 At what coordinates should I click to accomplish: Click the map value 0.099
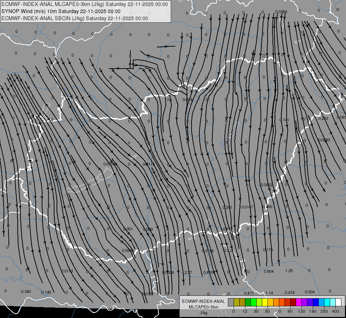148,230
